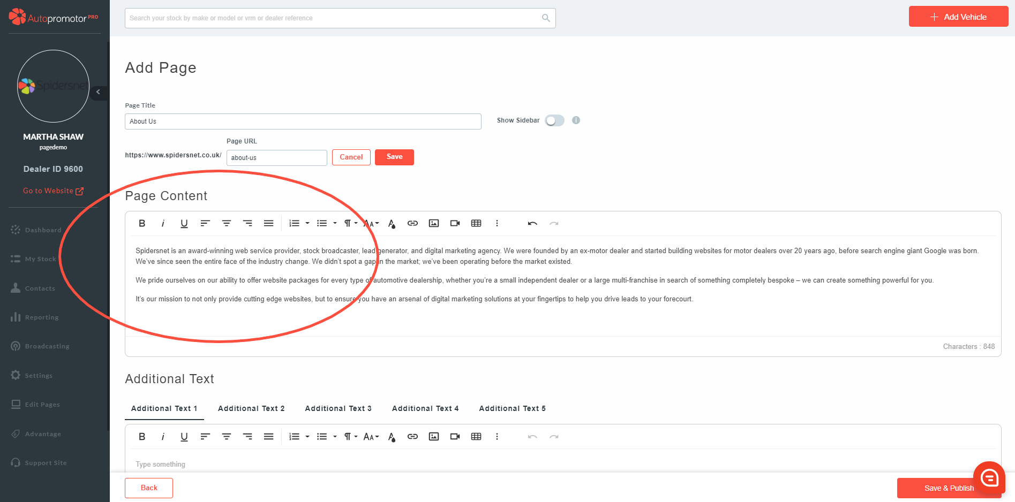Click underline icon in Page Content toolbar
Viewport: 1015px width, 502px height.
coord(184,224)
